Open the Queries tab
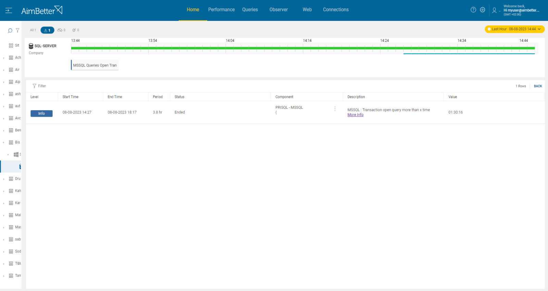The width and height of the screenshot is (548, 291). click(x=250, y=10)
